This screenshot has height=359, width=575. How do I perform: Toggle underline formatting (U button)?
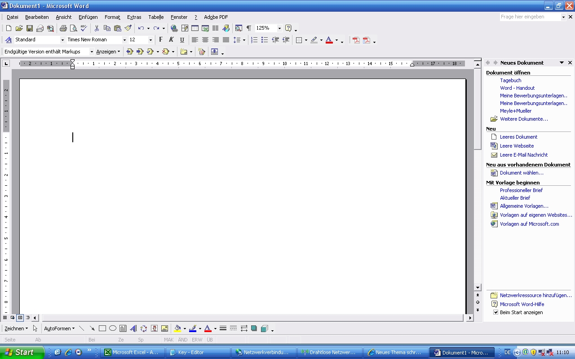pos(182,40)
